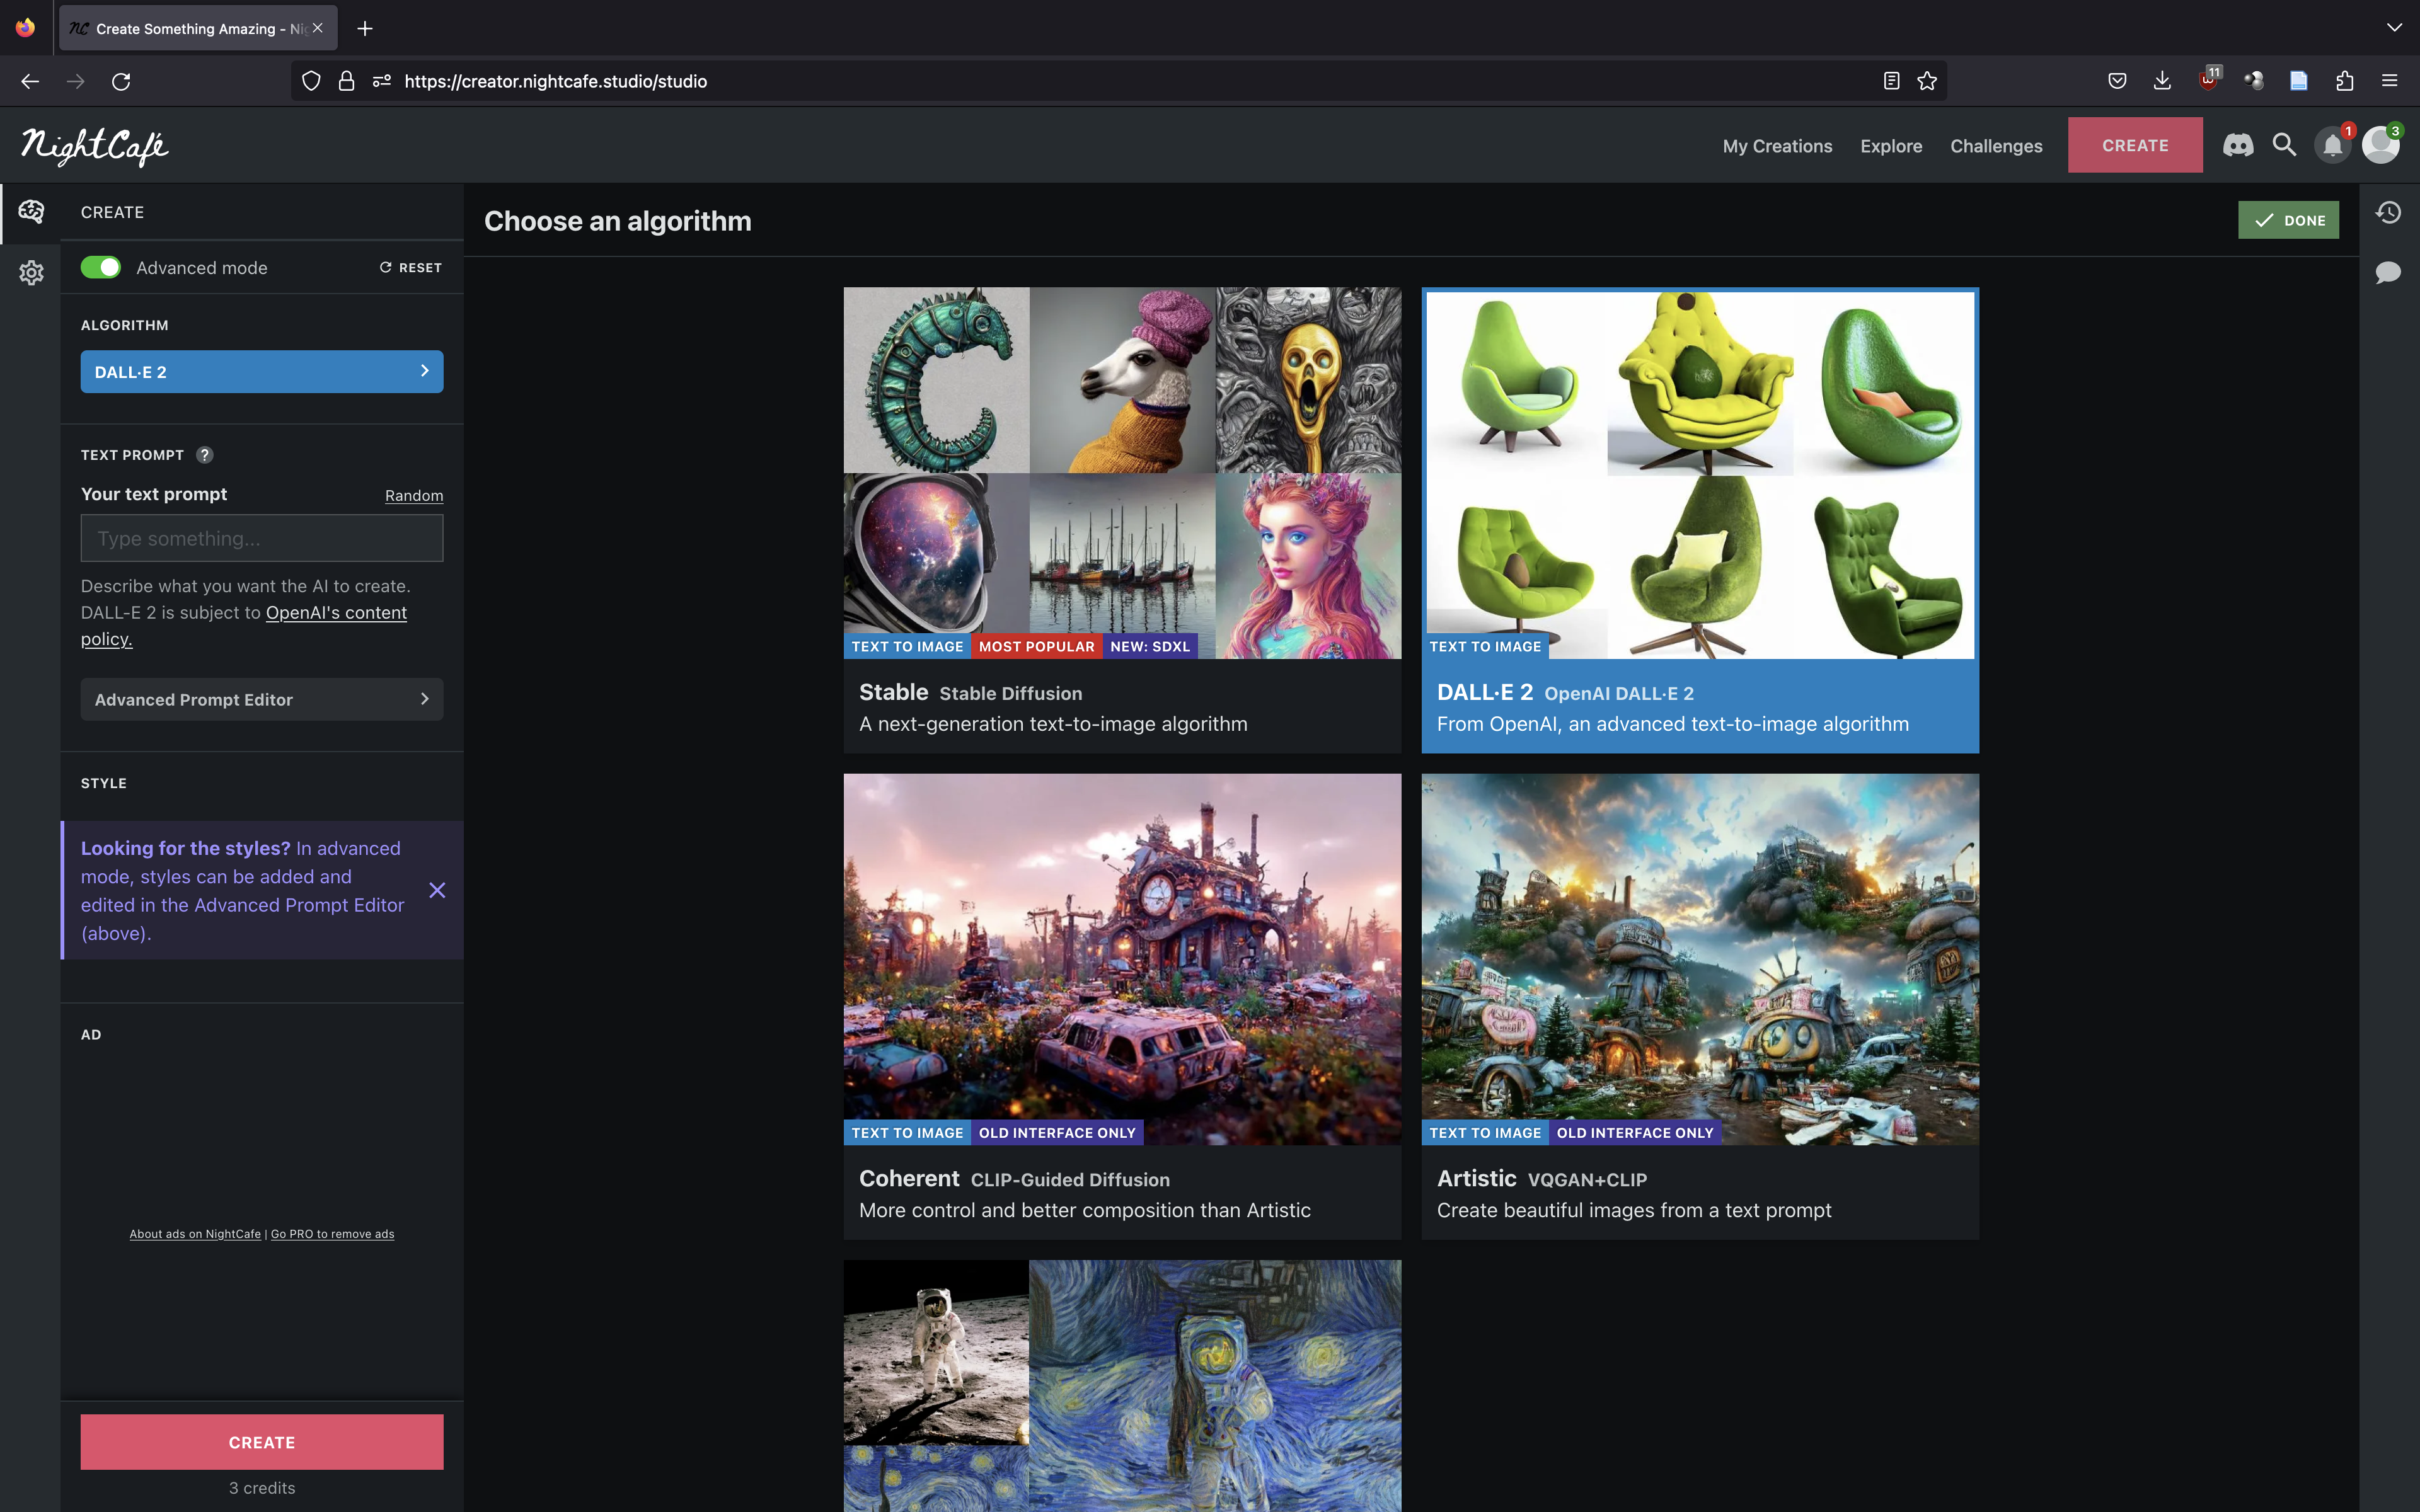Click the CREATE panel heading text

pos(112,212)
